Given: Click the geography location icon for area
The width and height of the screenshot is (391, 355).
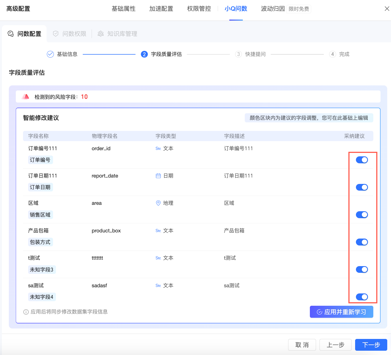Looking at the screenshot, I should [158, 203].
